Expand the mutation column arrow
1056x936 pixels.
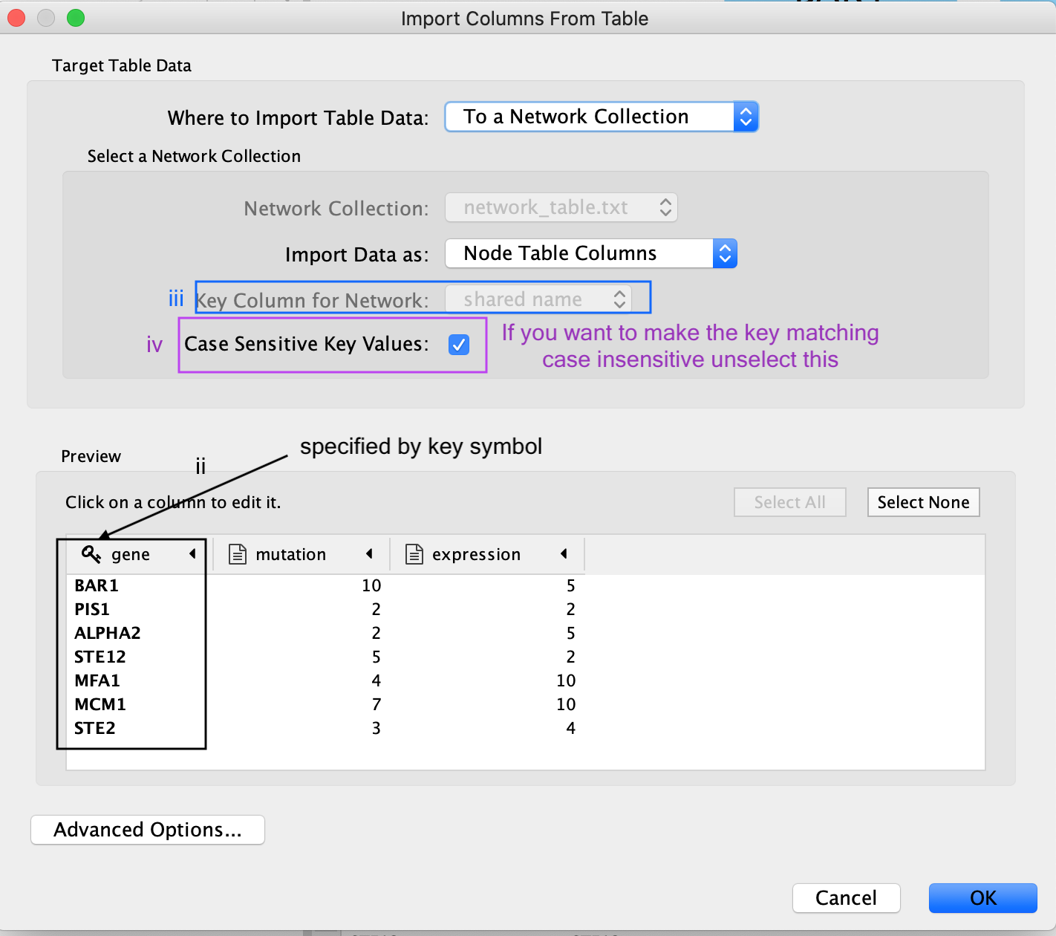point(369,554)
